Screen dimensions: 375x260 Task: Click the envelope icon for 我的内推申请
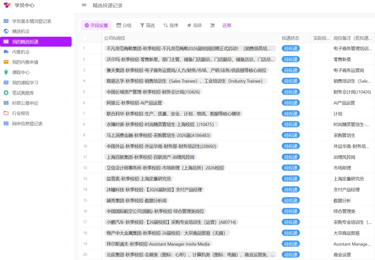tap(6, 62)
